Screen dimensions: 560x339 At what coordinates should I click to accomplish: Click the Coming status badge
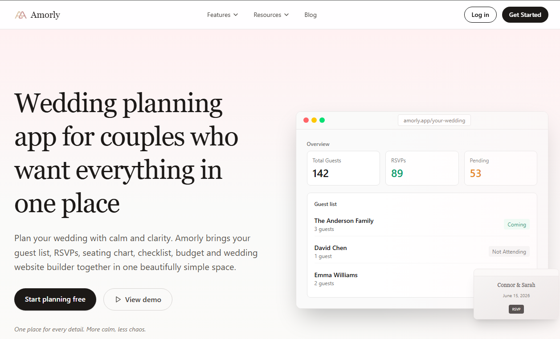(517, 225)
